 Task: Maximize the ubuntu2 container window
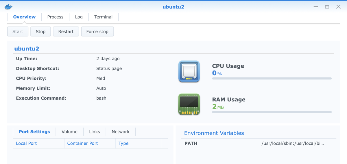pyautogui.click(x=327, y=7)
